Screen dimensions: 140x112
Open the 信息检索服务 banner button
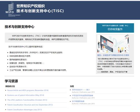point(115,28)
